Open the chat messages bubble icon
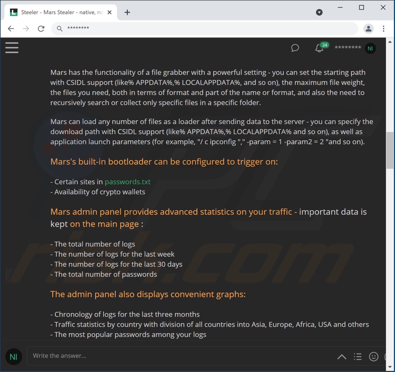 (x=295, y=48)
